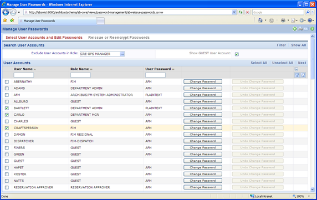Uncheck the CRAFTSPERSON row checkbox
This screenshot has height=200, width=317.
[7, 128]
